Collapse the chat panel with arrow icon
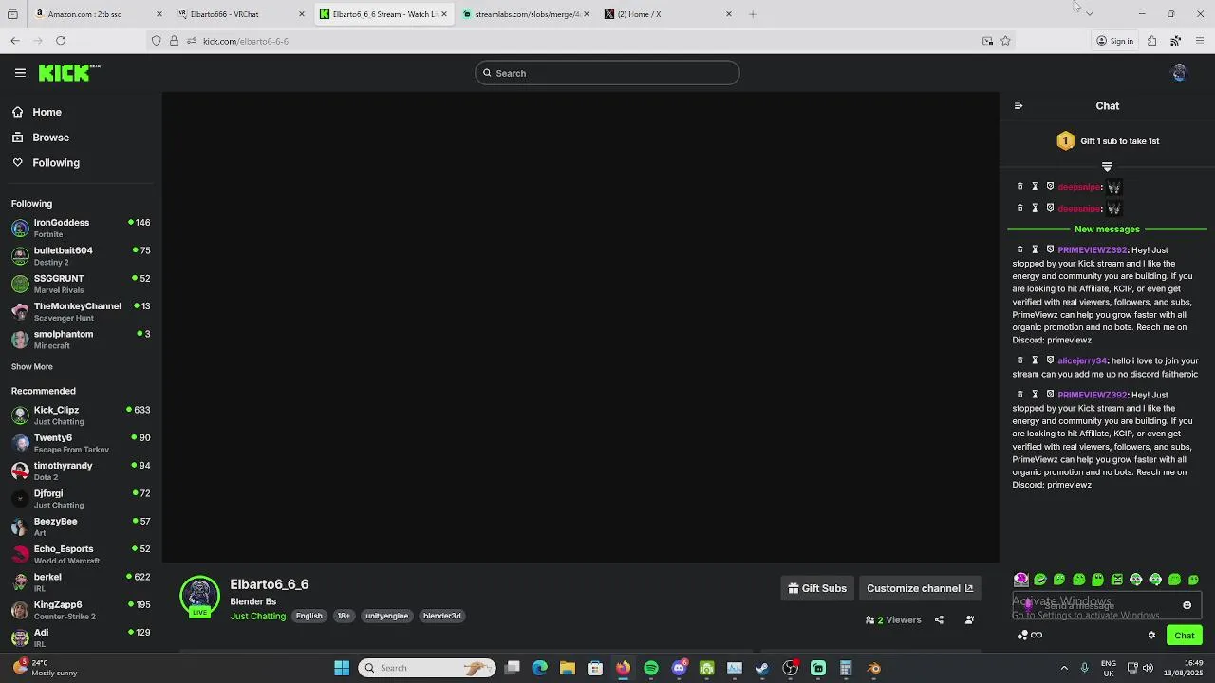Screen dimensions: 1215x683 [x=1019, y=106]
